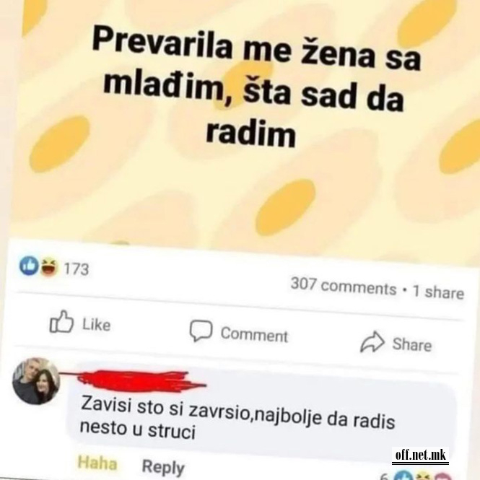This screenshot has height=480, width=480.
Task: Click Haha under the comment
Action: coord(97,463)
